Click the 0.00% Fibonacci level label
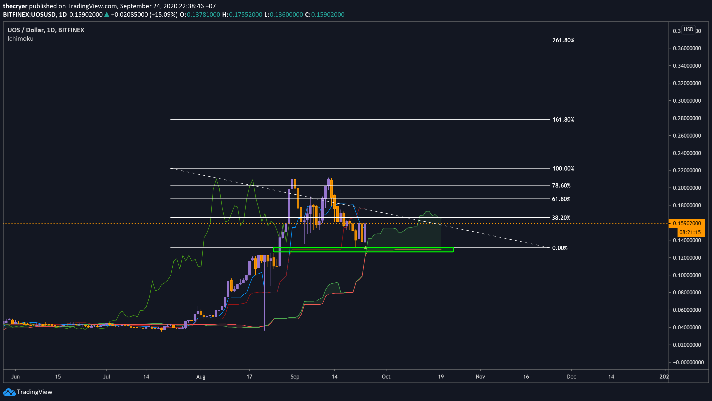Viewport: 712px width, 401px height. point(560,248)
